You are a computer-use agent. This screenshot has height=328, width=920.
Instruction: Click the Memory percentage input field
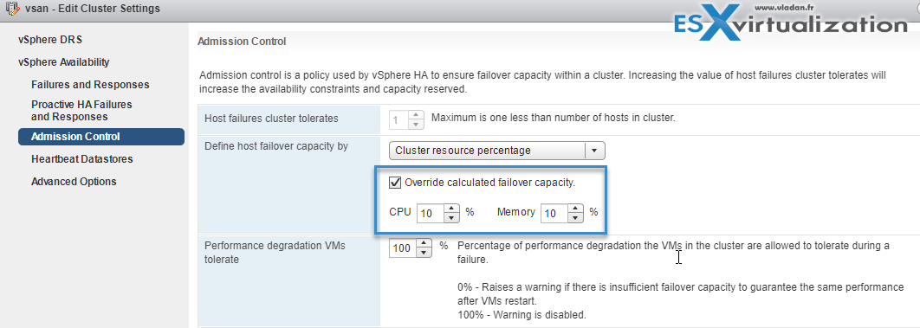click(x=555, y=213)
